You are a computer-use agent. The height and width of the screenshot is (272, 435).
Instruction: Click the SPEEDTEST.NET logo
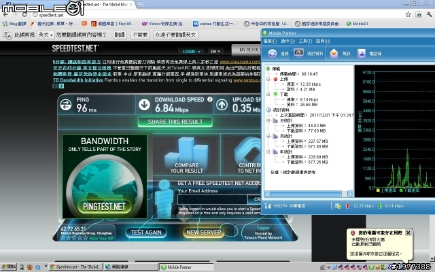[x=75, y=48]
